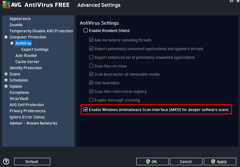Select Temporarily Disable AVG Protection
This screenshot has width=240, height=167.
click(41, 31)
